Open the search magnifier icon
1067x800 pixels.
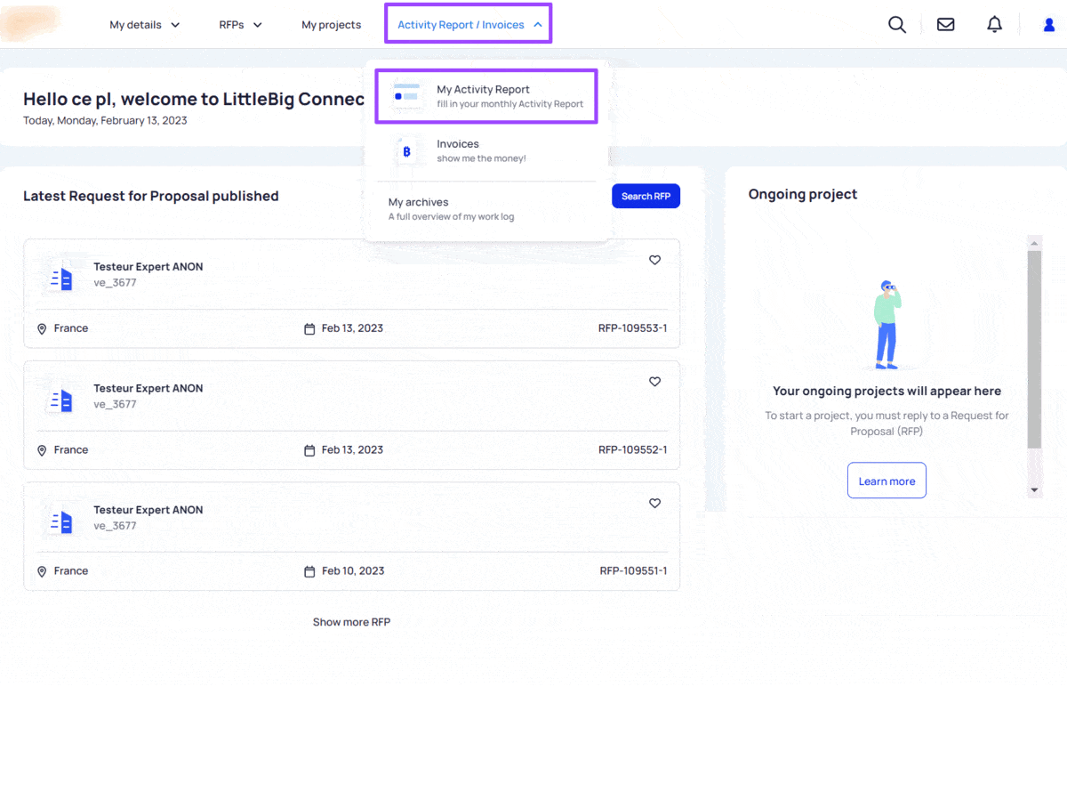pyautogui.click(x=897, y=25)
